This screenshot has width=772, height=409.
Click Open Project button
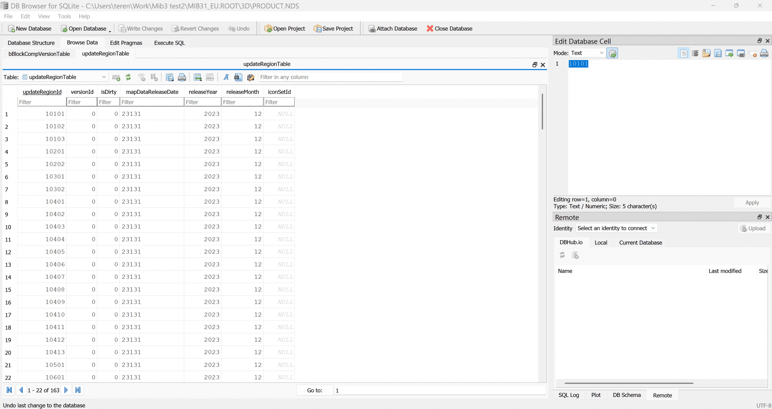pyautogui.click(x=285, y=29)
